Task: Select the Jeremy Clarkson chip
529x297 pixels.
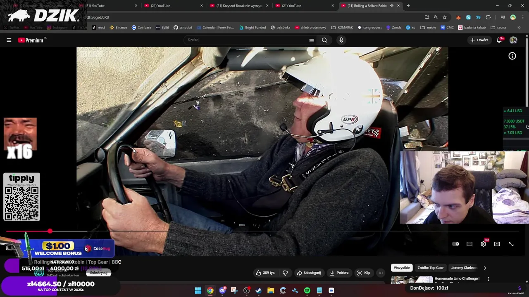Action: pyautogui.click(x=464, y=268)
